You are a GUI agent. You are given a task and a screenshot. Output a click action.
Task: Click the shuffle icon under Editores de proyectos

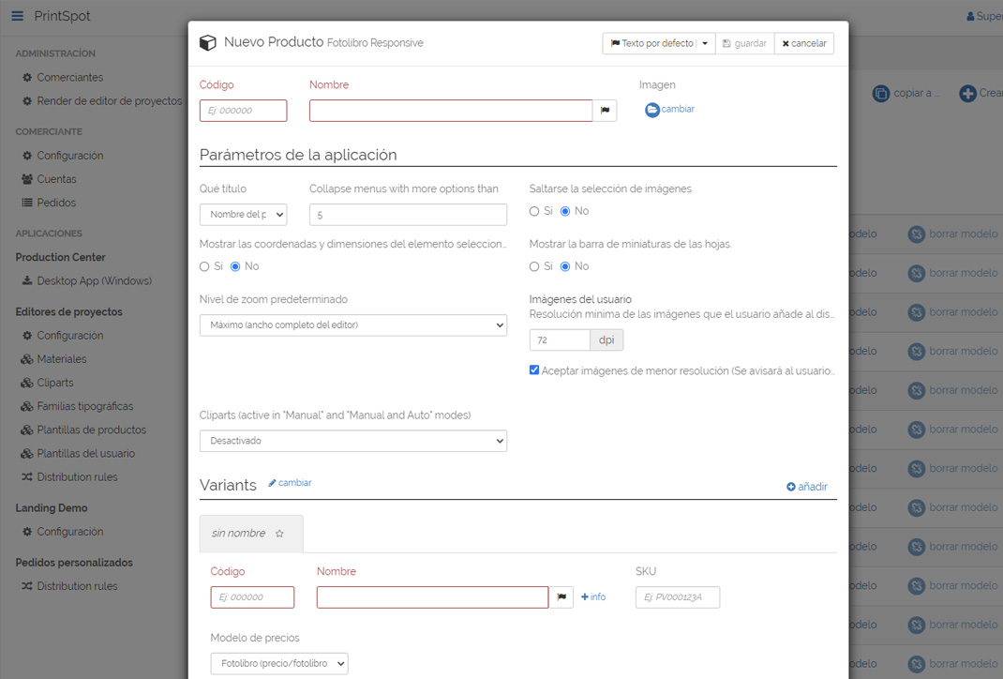click(27, 477)
